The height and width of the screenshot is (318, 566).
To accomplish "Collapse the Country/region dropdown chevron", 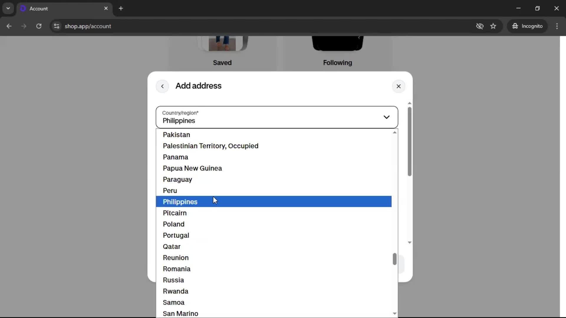I will click(x=386, y=117).
